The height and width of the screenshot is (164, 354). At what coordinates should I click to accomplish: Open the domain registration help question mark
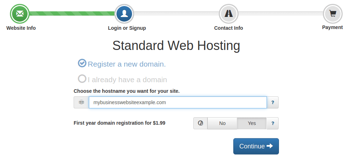coord(273,123)
